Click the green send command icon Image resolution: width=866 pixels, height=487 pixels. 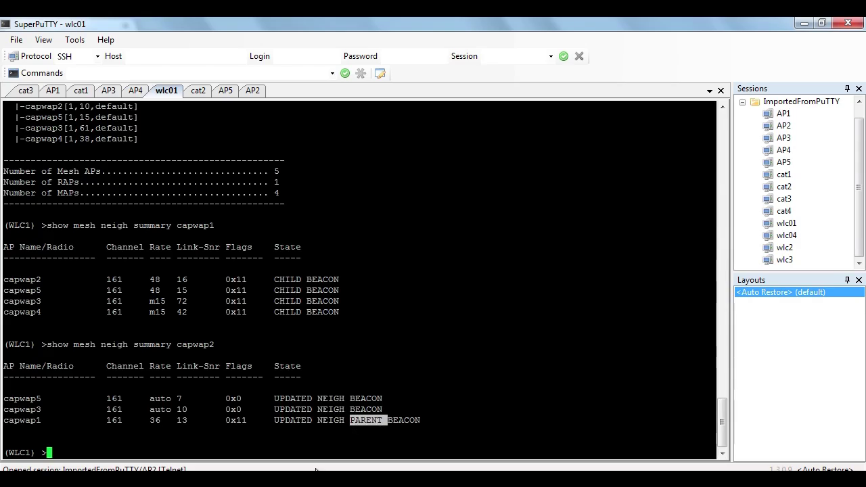[x=345, y=73]
